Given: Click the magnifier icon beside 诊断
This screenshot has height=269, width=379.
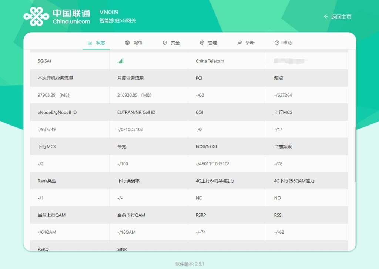Looking at the screenshot, I should click(239, 43).
